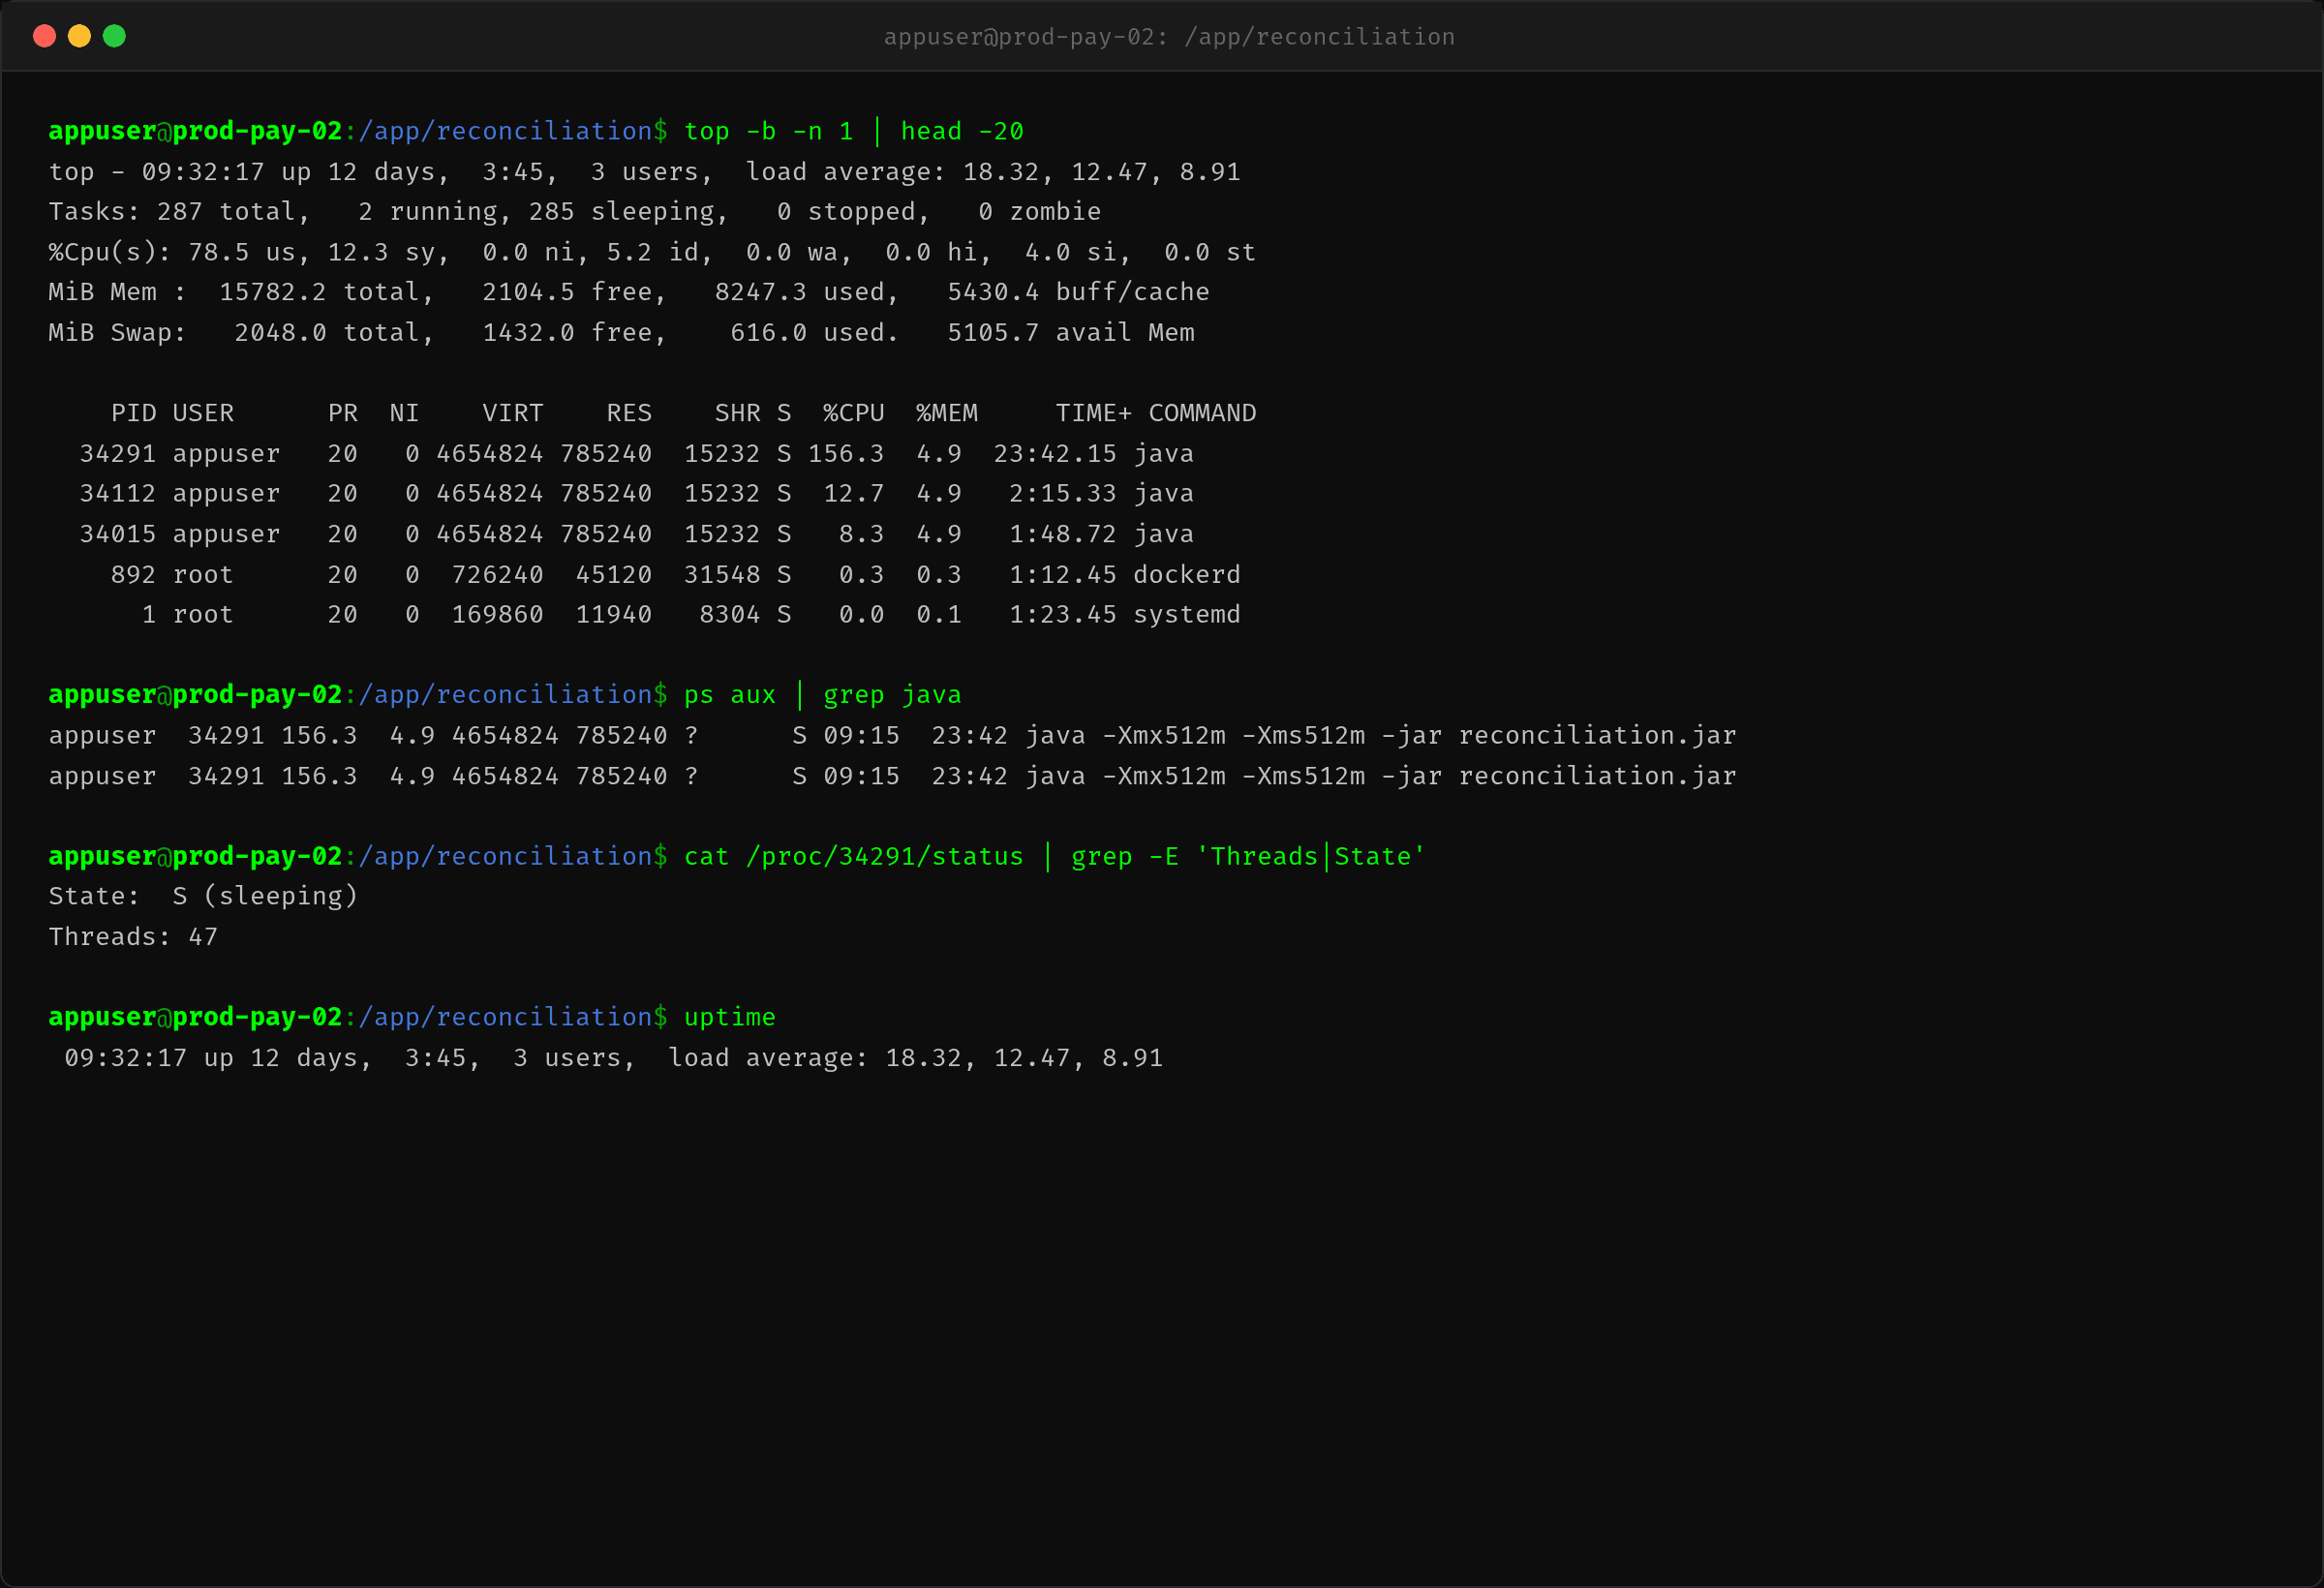
Task: Click PID 892 for root
Action: click(x=133, y=575)
